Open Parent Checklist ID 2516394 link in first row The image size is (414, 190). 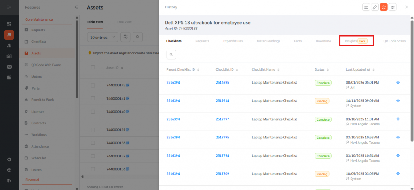(x=173, y=82)
